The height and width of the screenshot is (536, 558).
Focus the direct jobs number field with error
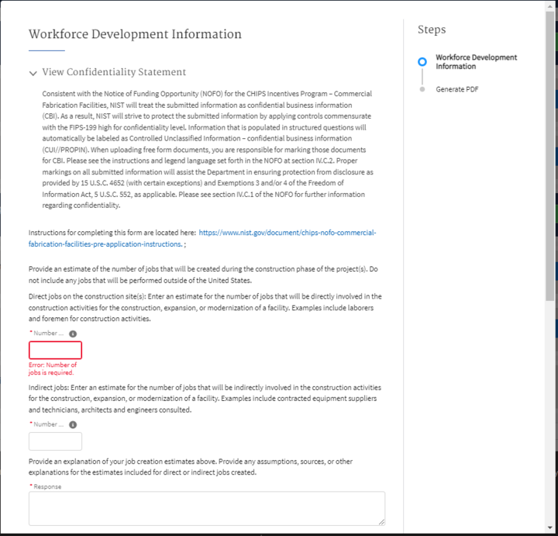55,350
